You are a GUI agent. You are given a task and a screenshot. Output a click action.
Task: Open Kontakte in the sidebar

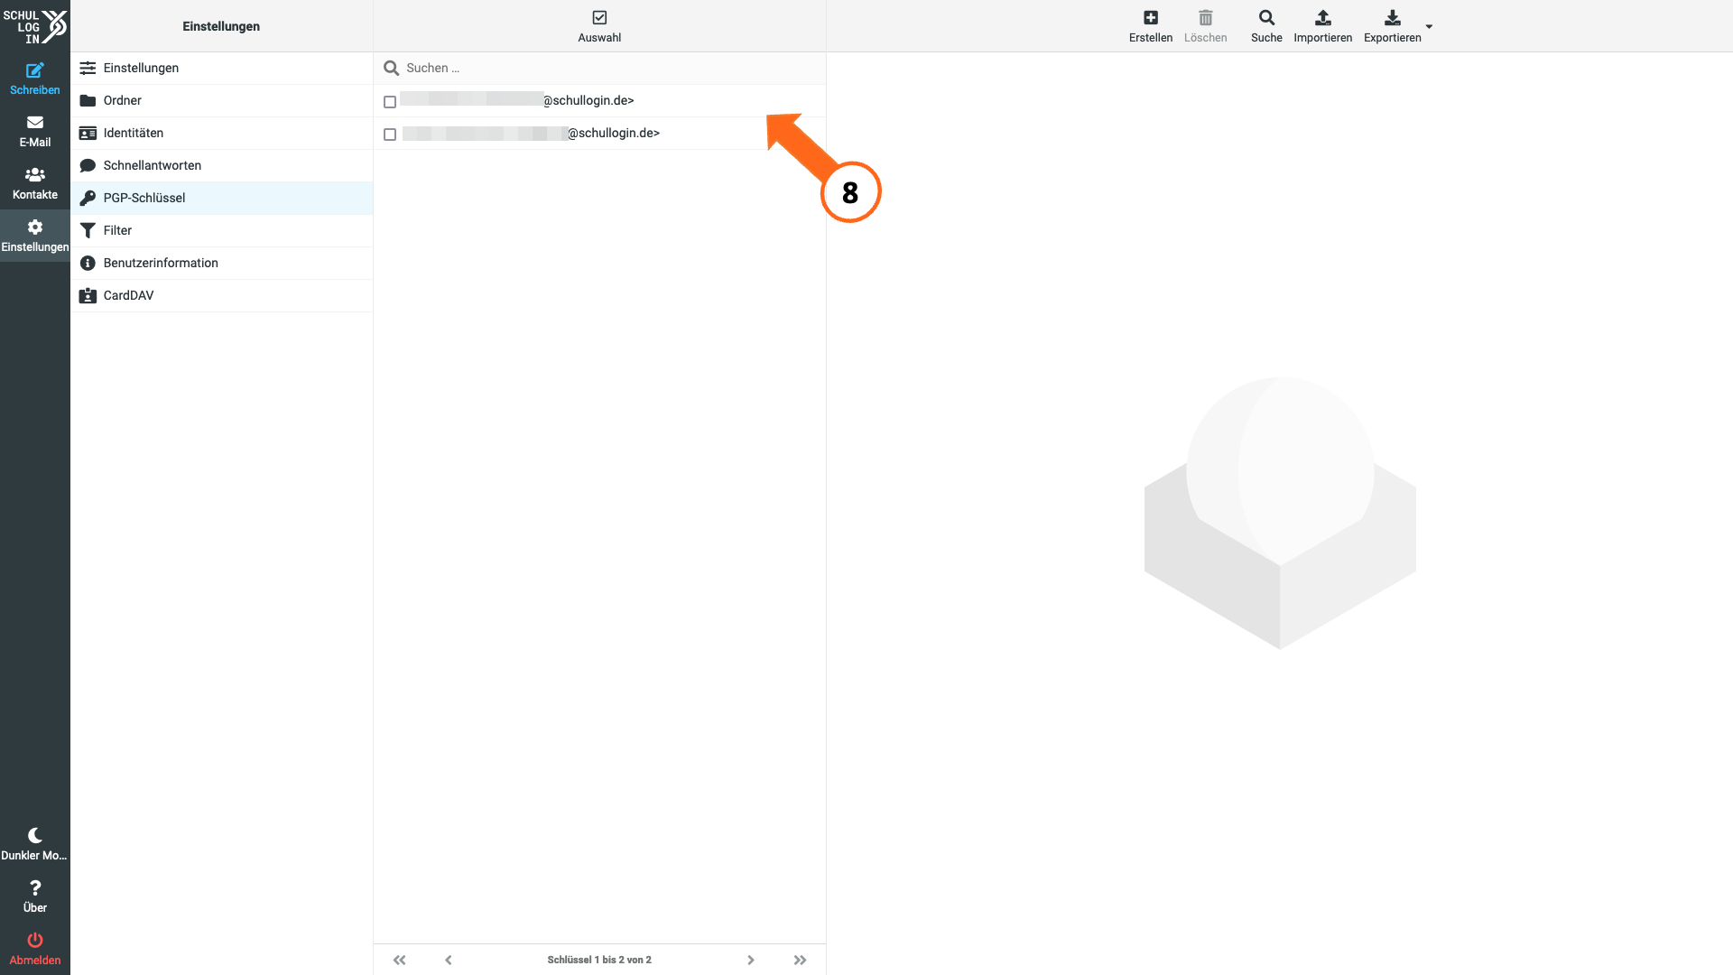[34, 183]
